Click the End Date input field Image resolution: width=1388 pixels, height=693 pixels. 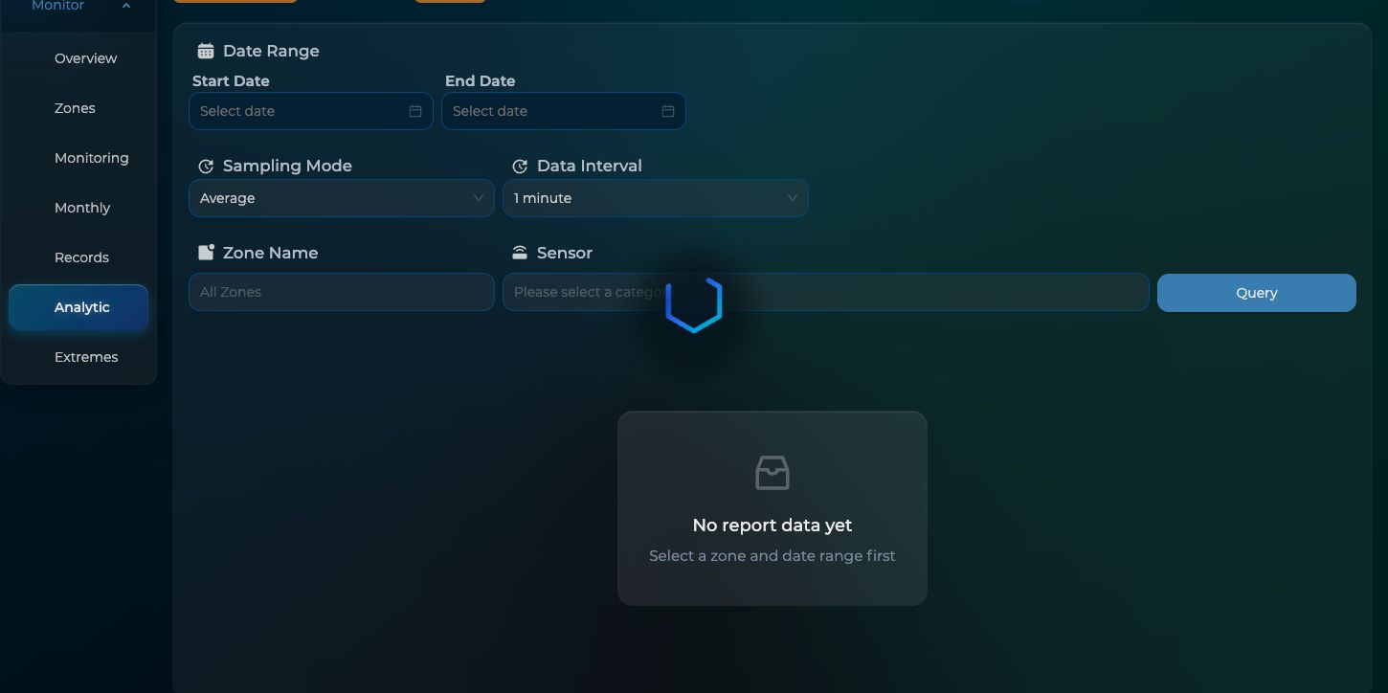(x=564, y=111)
